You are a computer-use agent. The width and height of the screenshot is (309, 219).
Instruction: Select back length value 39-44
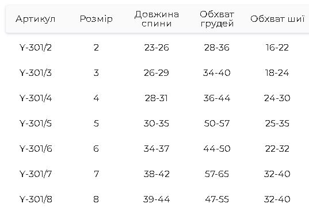click(x=157, y=199)
